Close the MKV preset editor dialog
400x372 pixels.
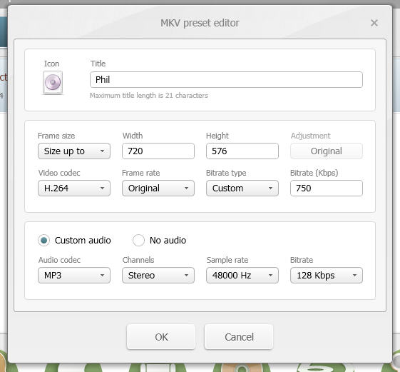[x=374, y=23]
